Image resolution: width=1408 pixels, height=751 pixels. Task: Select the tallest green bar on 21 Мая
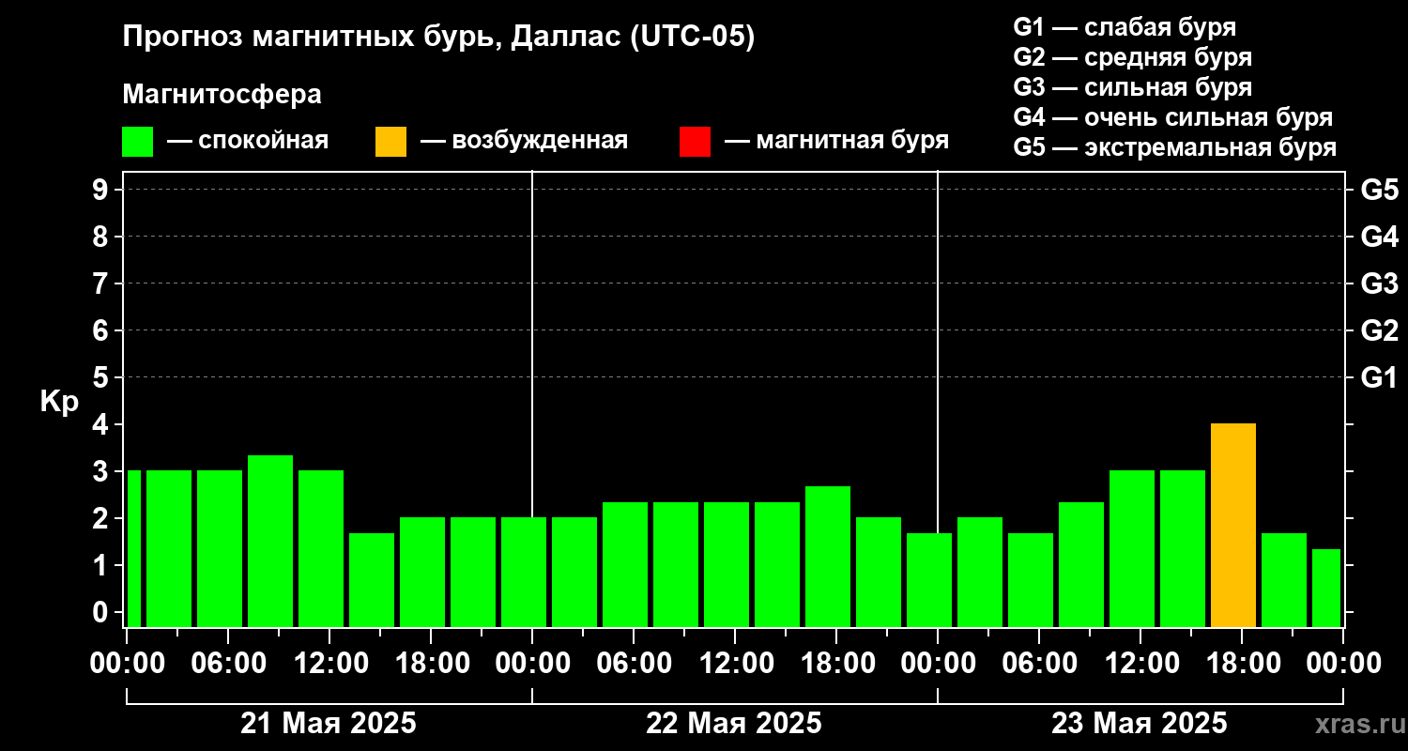[270, 541]
